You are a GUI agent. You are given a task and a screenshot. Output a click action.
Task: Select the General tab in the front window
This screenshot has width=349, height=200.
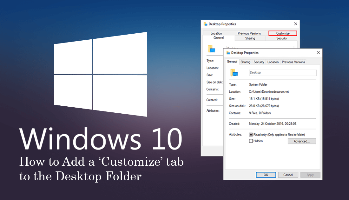tap(232, 62)
